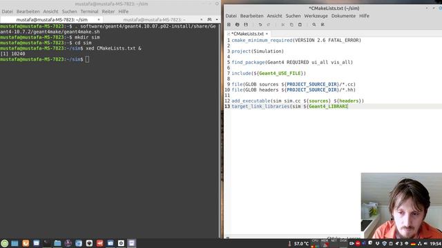Click the shield security tray icon

tap(384, 243)
